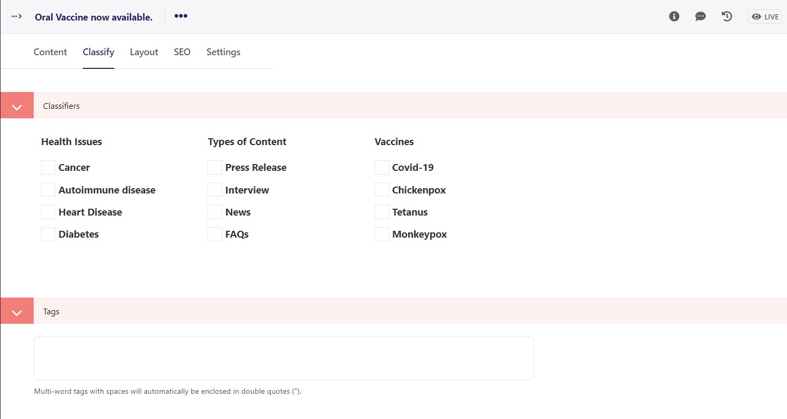
Task: Open the Settings tab
Action: (223, 52)
